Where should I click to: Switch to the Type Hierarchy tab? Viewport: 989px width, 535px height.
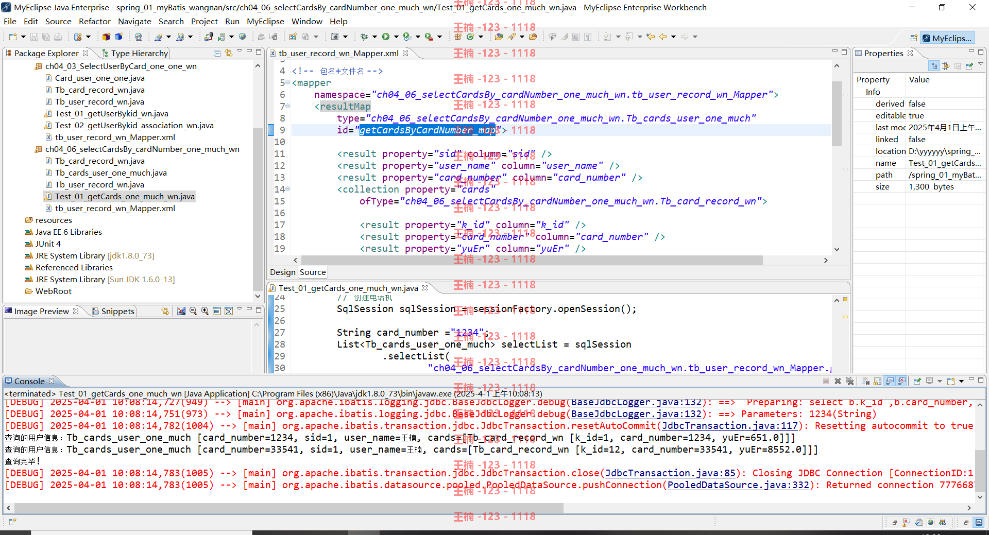point(135,54)
